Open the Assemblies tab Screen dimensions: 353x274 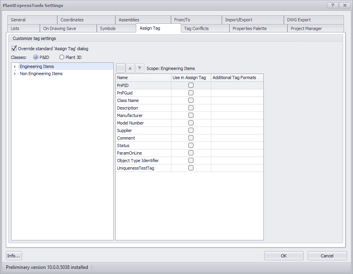coord(143,20)
